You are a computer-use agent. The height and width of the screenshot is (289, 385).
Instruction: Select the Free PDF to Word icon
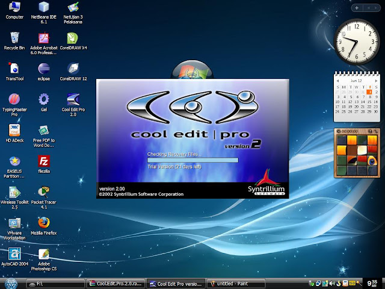tap(44, 135)
